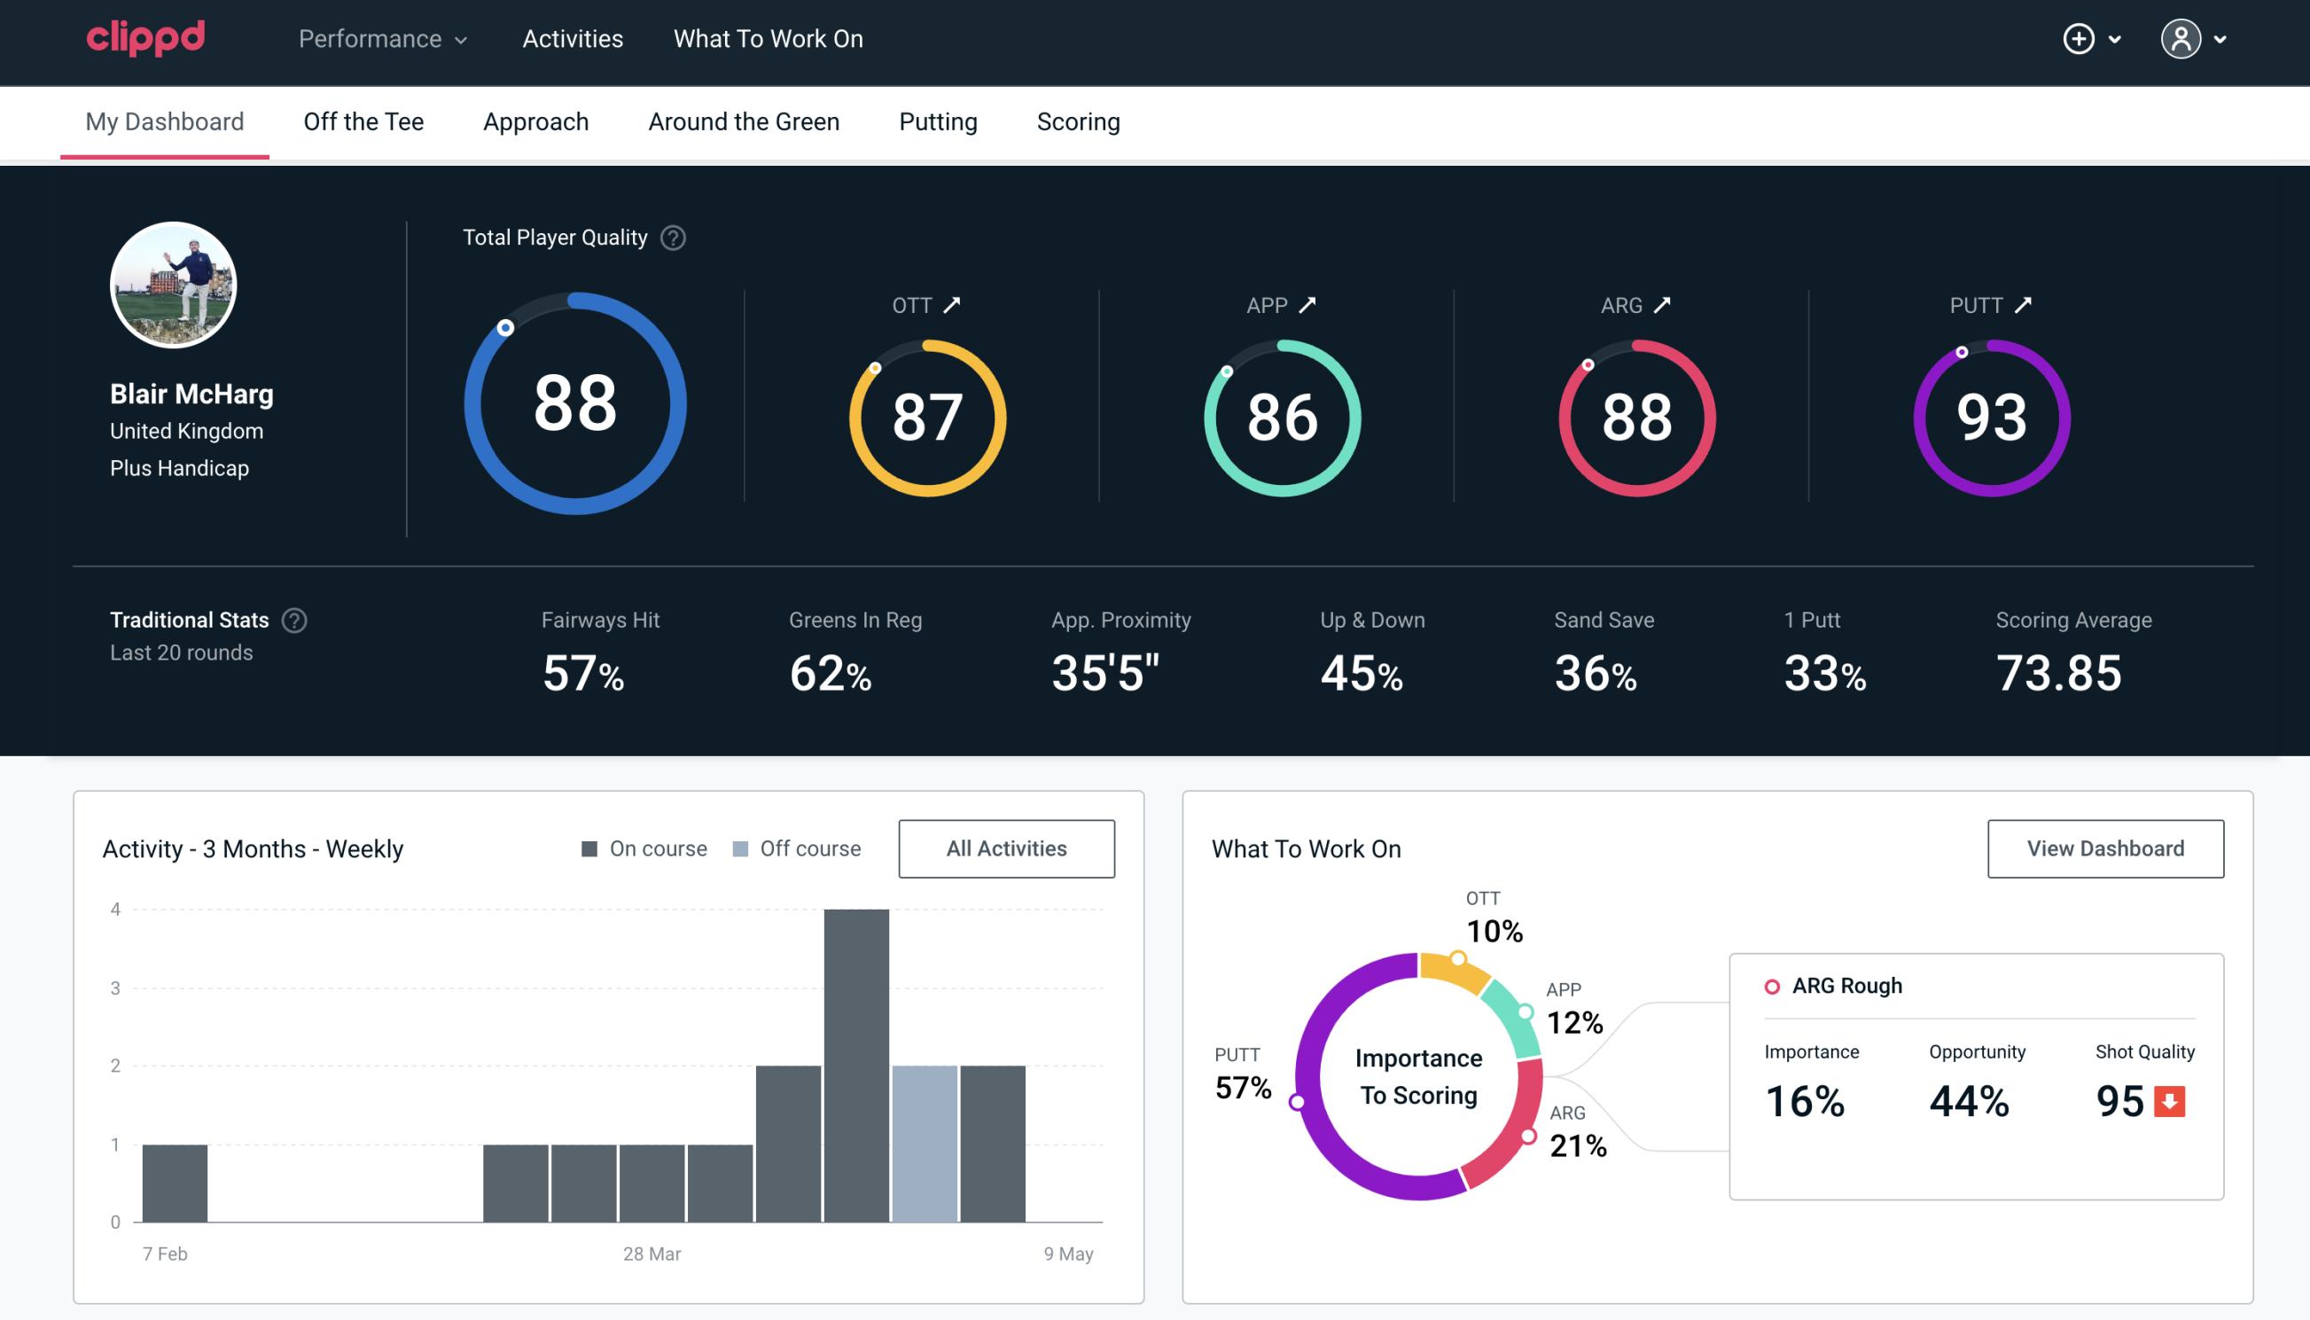The image size is (2310, 1320).
Task: Switch to the Scoring tab
Action: (1079, 119)
